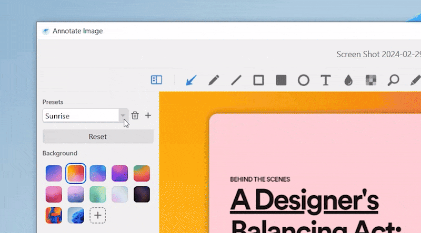The image size is (421, 233).
Task: Delete the Sunrise preset with trash icon
Action: pyautogui.click(x=135, y=115)
